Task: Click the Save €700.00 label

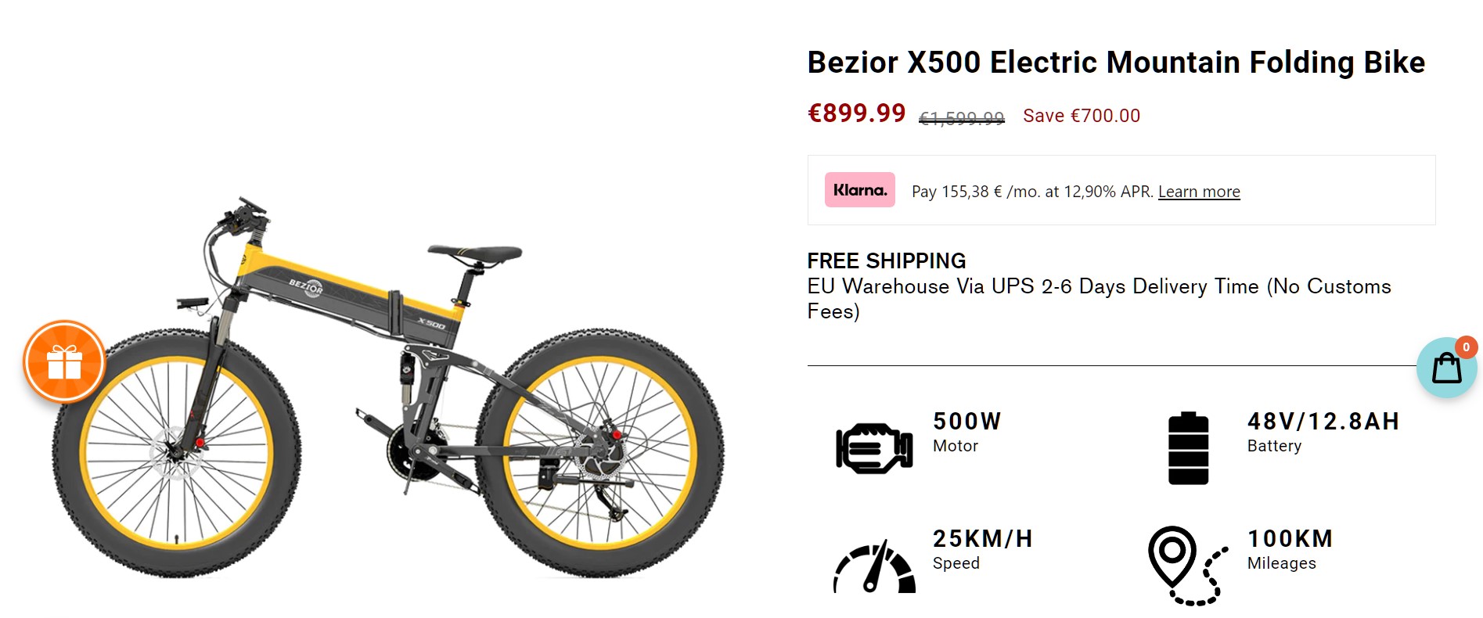Action: coord(1081,116)
